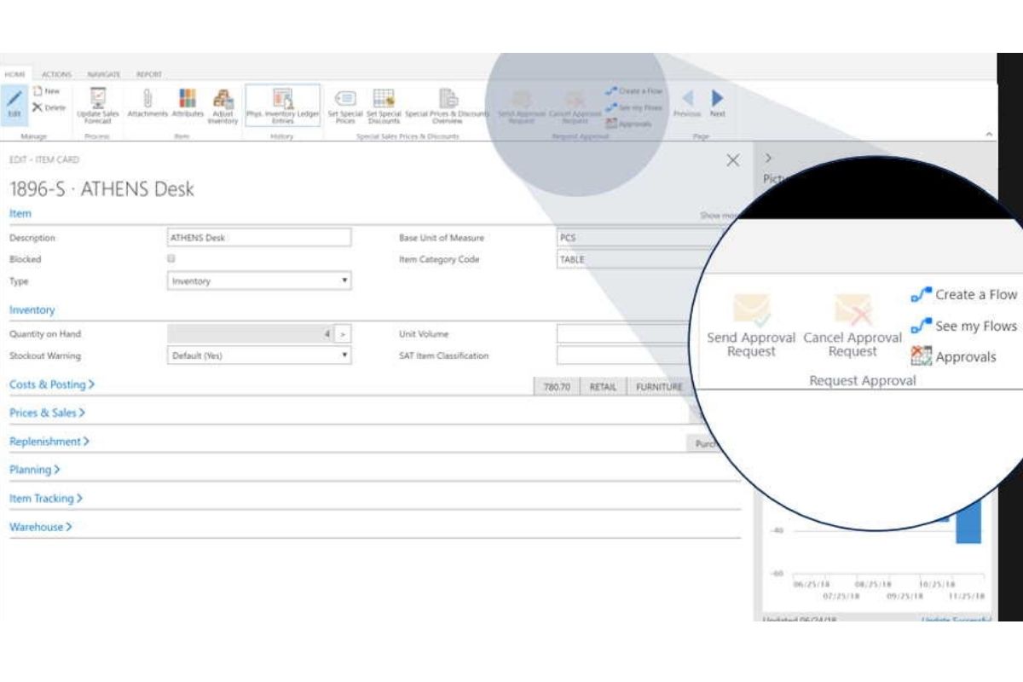The image size is (1023, 682).
Task: Click the FURNITURE posting group value
Action: pos(659,386)
